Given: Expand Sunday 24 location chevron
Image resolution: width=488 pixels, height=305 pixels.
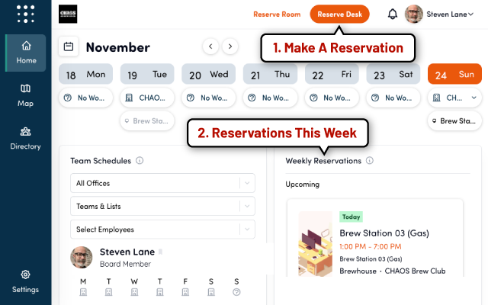Looking at the screenshot, I should tap(474, 98).
